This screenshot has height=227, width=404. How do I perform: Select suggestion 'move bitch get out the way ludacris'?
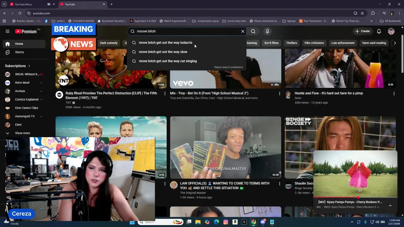click(187, 43)
